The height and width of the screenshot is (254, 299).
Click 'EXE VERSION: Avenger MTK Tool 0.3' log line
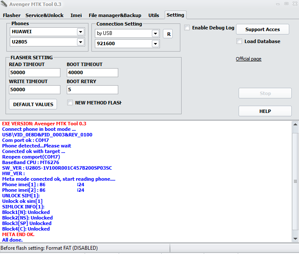click(x=44, y=124)
